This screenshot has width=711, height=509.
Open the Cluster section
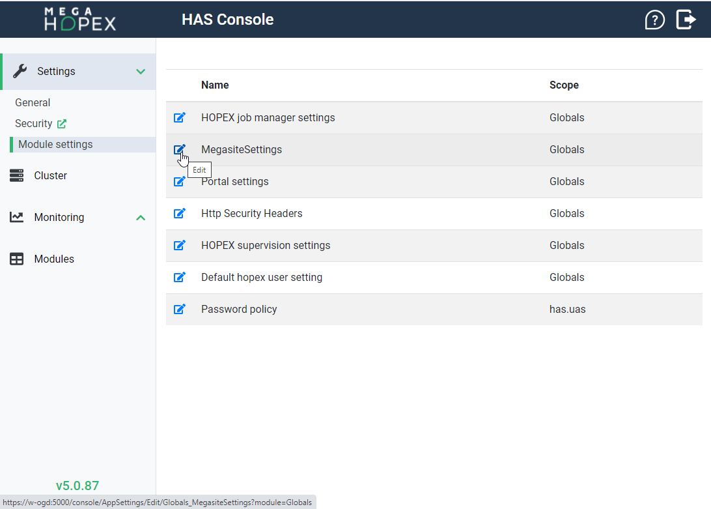(50, 176)
